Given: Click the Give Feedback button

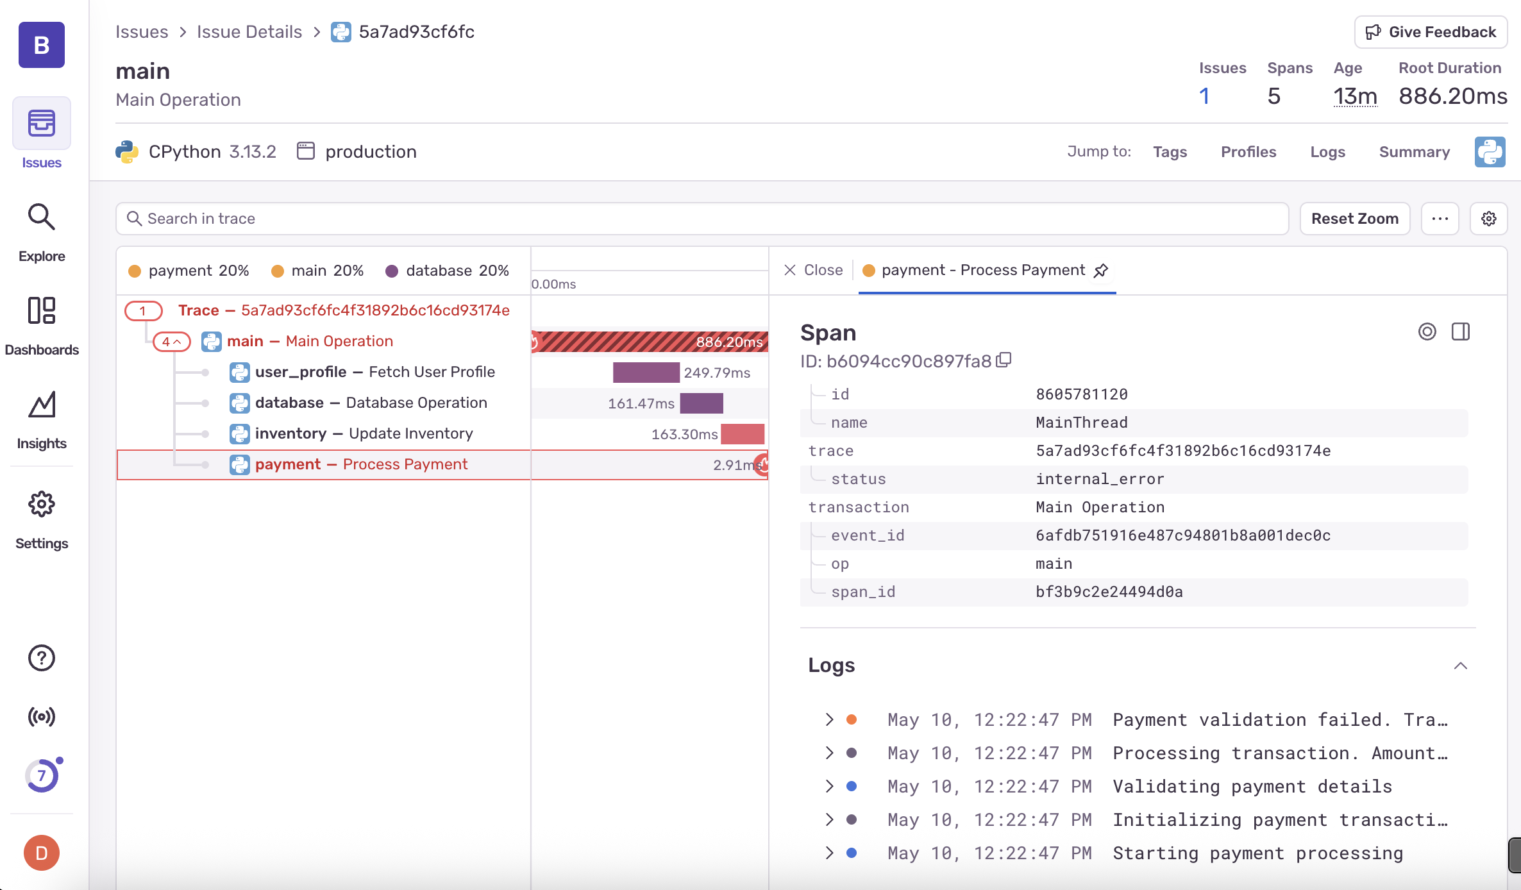Looking at the screenshot, I should [1431, 32].
